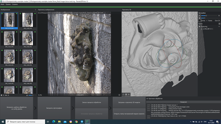Toggle the Оси СК option
This screenshot has width=221, height=124.
[214, 20]
